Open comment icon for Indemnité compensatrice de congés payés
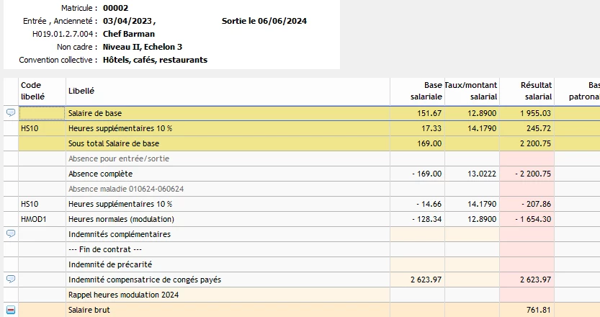Image resolution: width=600 pixels, height=317 pixels. coord(11,279)
